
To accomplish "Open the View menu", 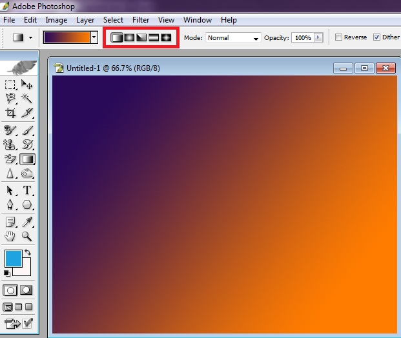I will (166, 20).
